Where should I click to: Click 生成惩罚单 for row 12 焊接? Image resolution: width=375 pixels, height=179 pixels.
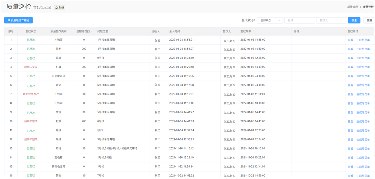pyautogui.click(x=363, y=140)
